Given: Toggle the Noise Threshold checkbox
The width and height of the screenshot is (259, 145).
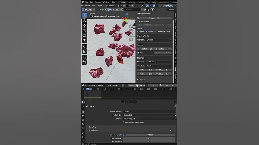Looking at the screenshot, I should [124, 135].
